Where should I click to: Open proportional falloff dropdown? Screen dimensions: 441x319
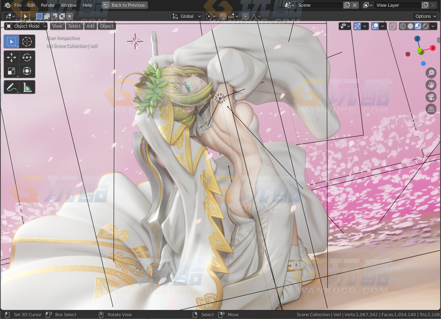coord(255,16)
